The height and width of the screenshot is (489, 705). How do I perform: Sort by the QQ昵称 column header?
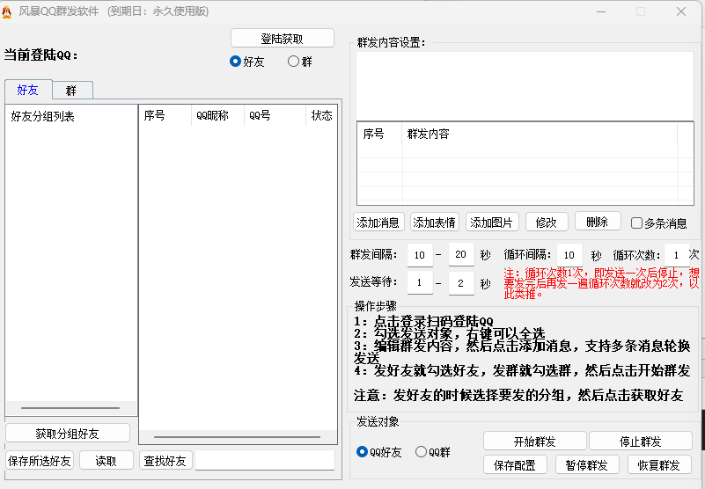pos(217,116)
